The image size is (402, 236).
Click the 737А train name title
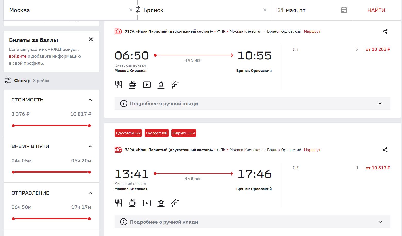point(169,31)
